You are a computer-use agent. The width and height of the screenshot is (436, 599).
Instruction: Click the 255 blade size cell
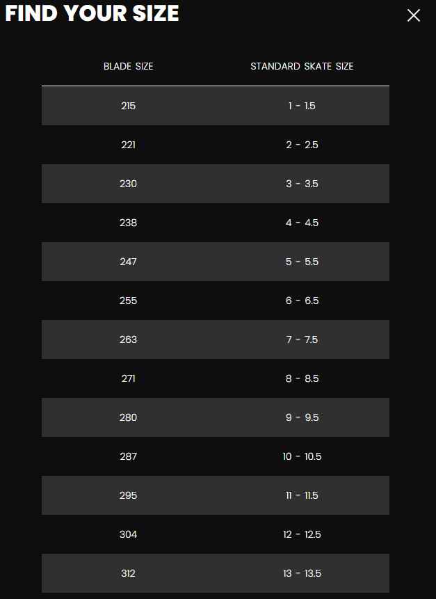pyautogui.click(x=129, y=301)
